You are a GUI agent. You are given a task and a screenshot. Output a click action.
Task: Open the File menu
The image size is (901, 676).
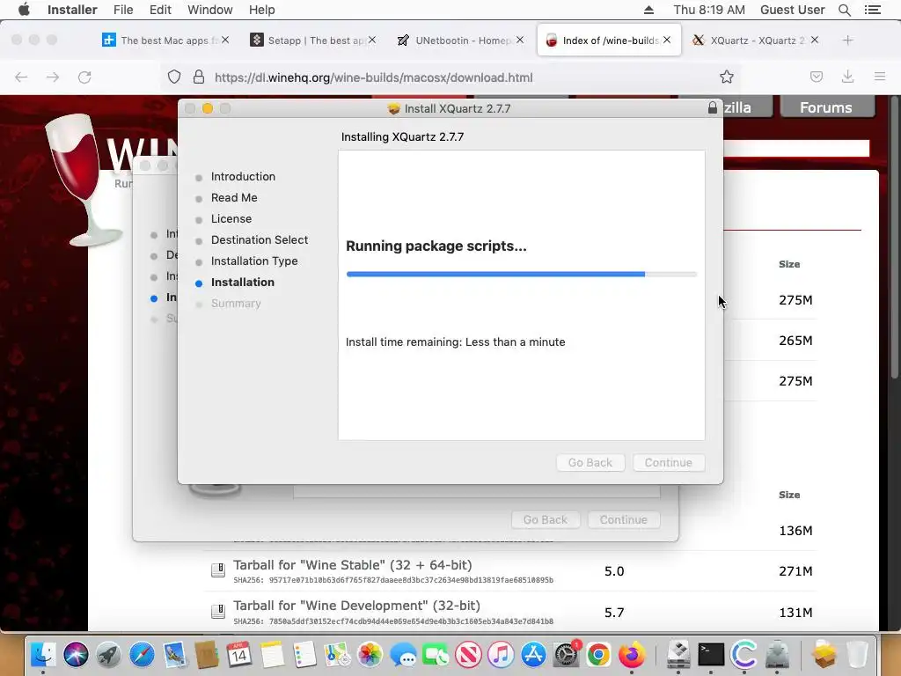pos(123,10)
